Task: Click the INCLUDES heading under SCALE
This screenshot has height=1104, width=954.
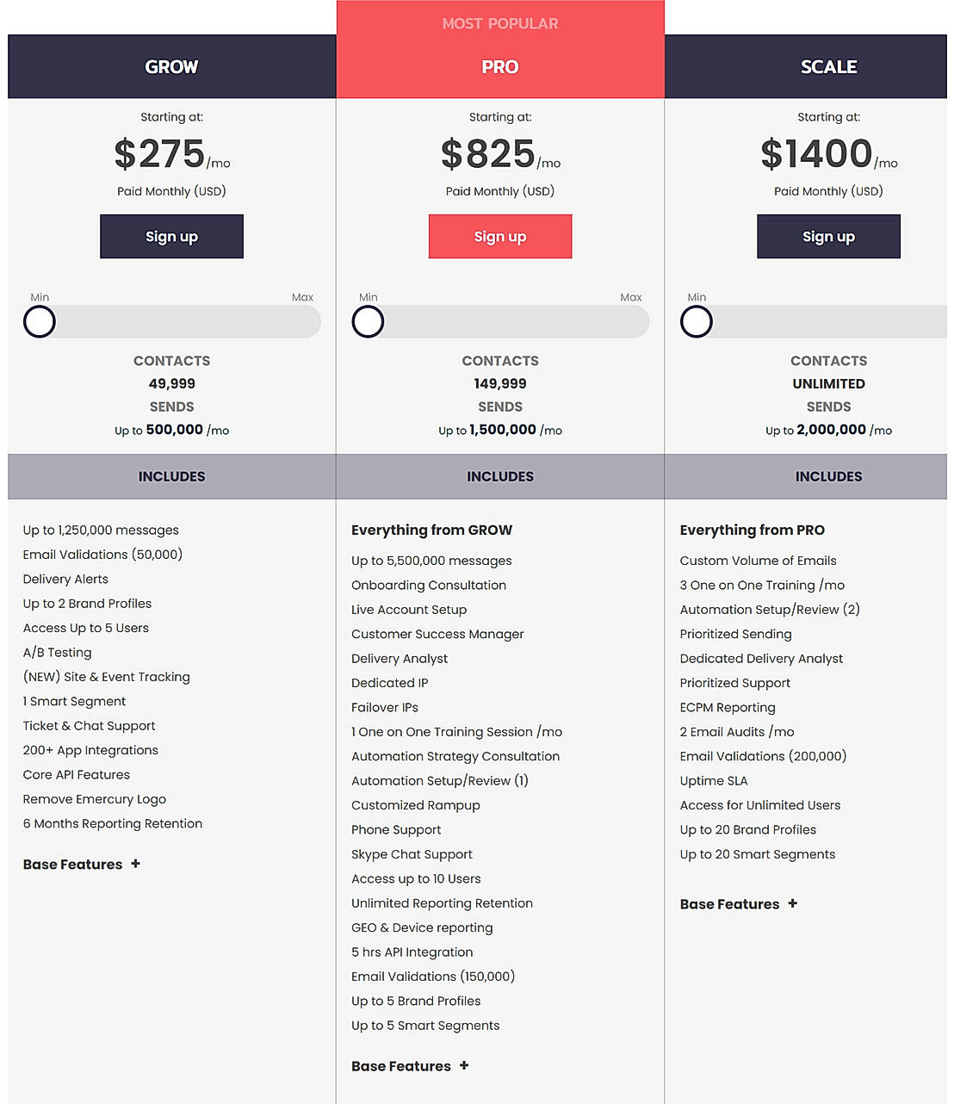Action: [828, 476]
